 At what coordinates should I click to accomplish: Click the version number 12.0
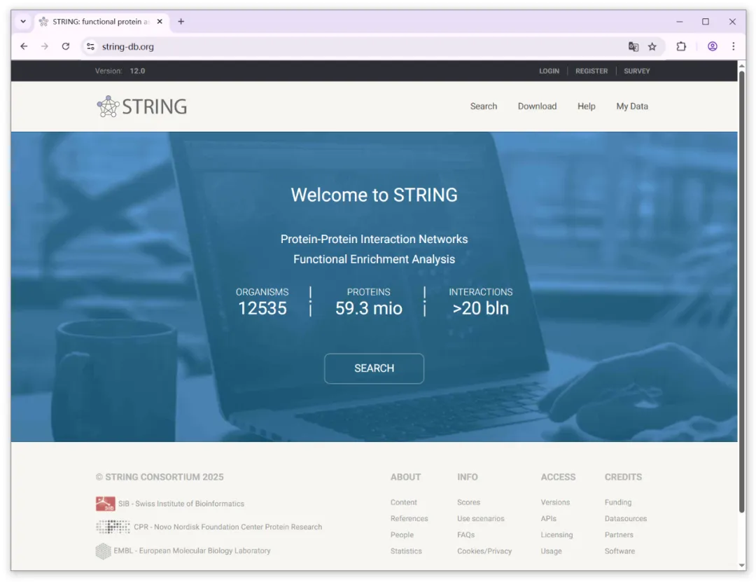pos(137,71)
